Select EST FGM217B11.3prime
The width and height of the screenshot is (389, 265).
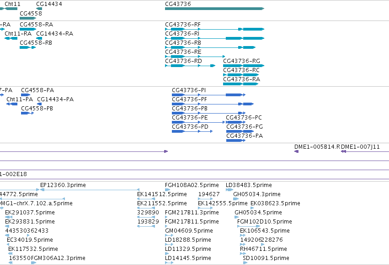tap(166, 218)
